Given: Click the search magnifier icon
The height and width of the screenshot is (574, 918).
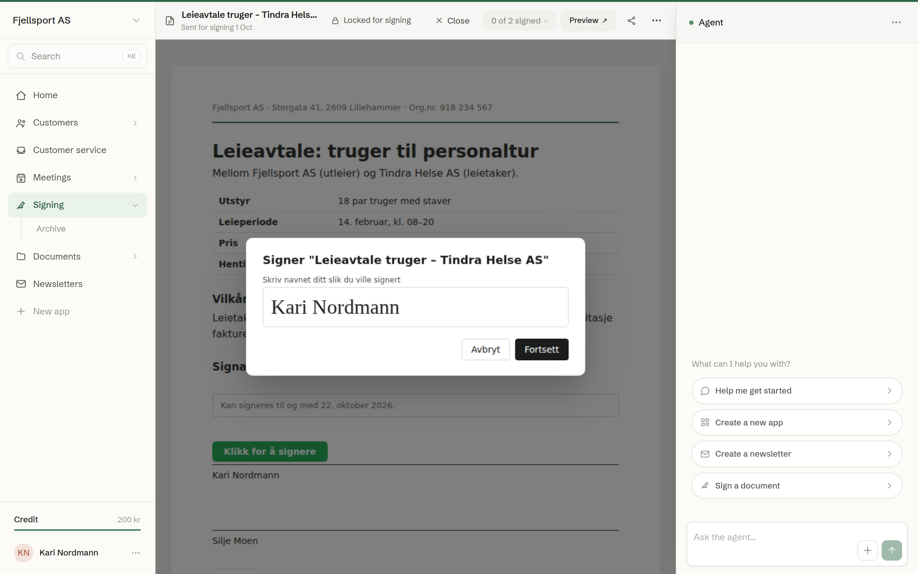Looking at the screenshot, I should click(20, 56).
